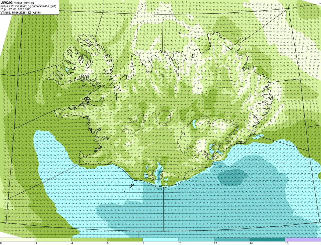Screen dimensions: 321x245
Task: Click the scale label "14"
Action: click(251, 243)
